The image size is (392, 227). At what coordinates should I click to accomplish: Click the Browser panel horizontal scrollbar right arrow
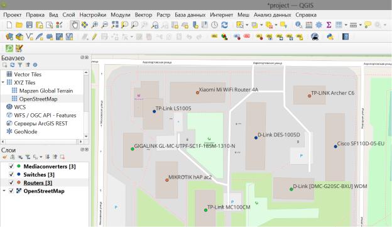[x=81, y=141]
